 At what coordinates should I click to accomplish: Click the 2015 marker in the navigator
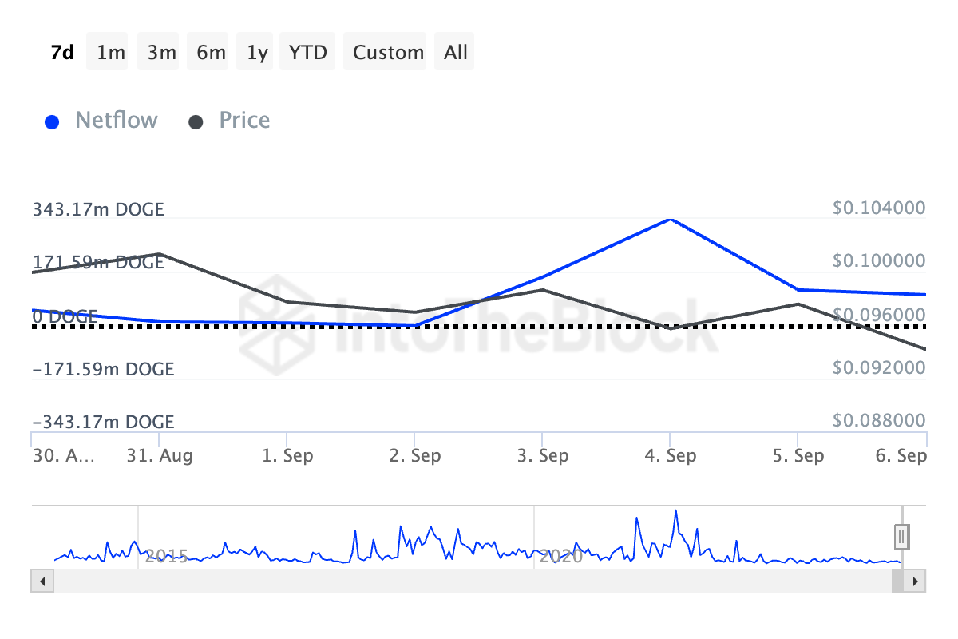(x=166, y=556)
